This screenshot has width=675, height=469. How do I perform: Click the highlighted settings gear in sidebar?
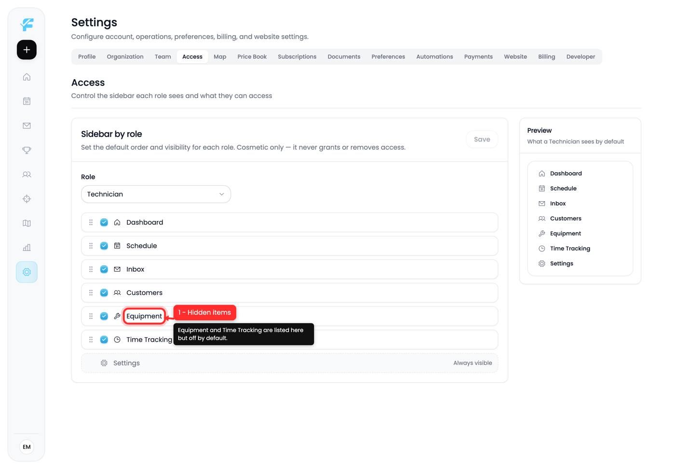pyautogui.click(x=27, y=272)
